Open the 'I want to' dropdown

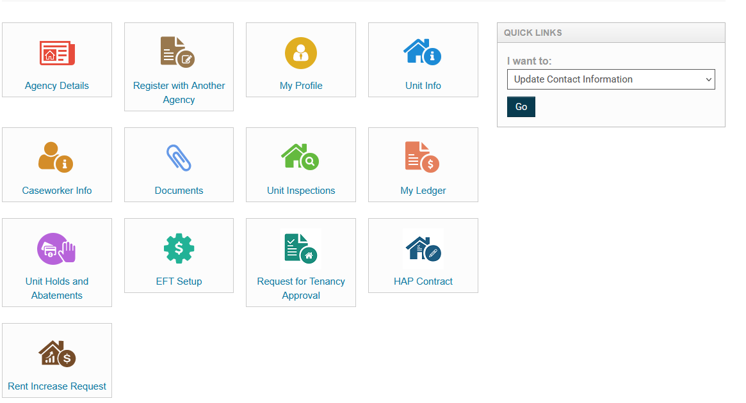[x=611, y=79]
